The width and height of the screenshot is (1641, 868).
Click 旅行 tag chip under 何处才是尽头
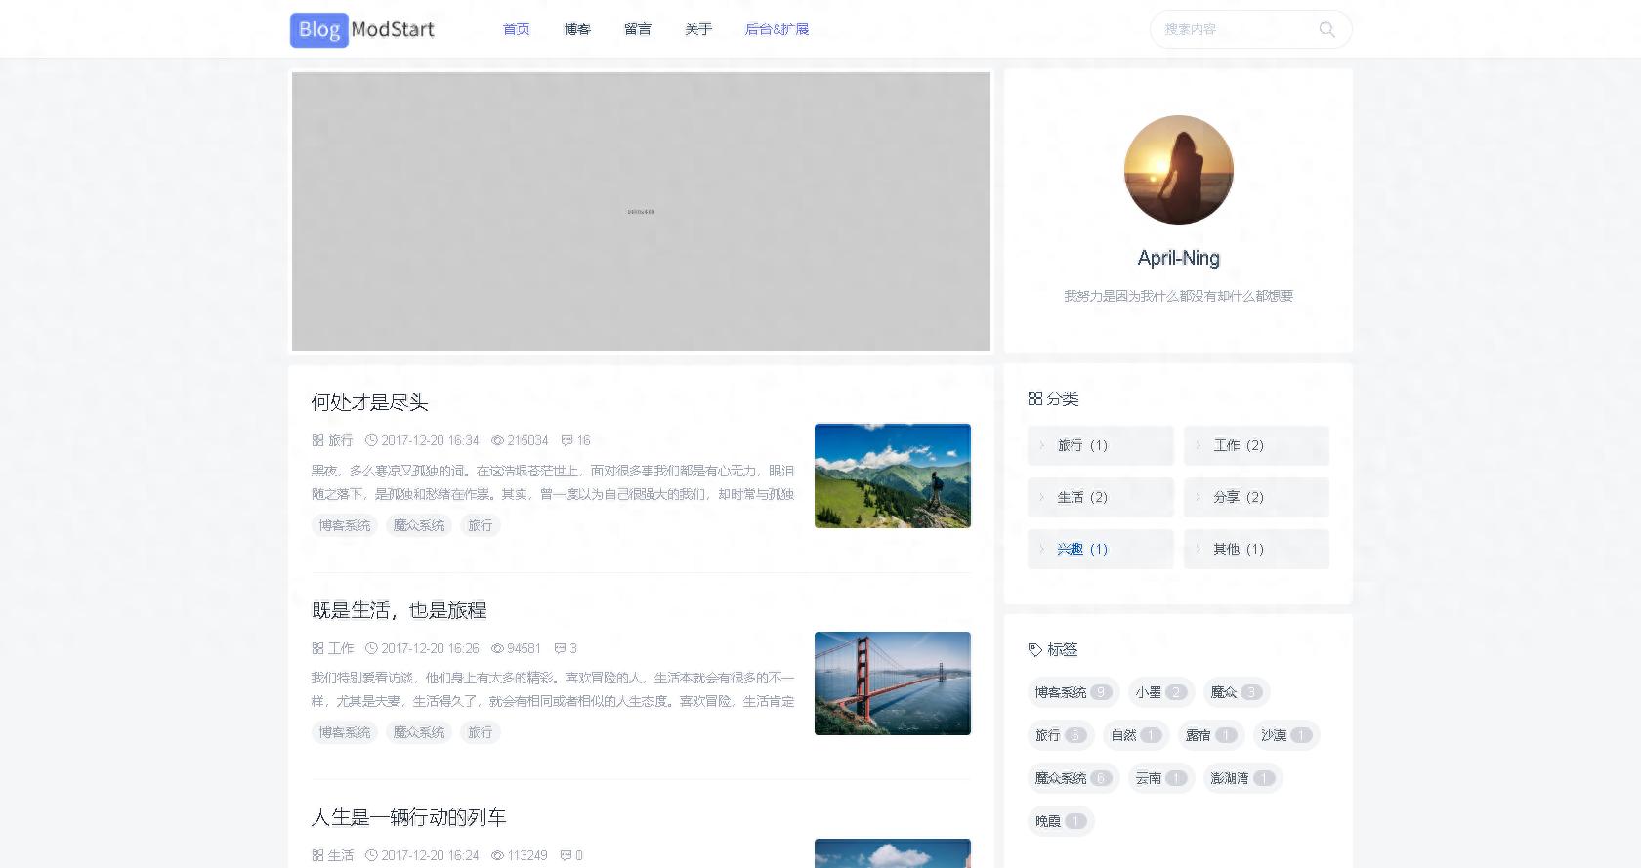coord(481,525)
